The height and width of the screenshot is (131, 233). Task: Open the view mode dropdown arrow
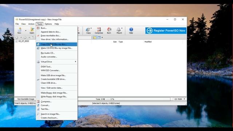click(x=102, y=37)
